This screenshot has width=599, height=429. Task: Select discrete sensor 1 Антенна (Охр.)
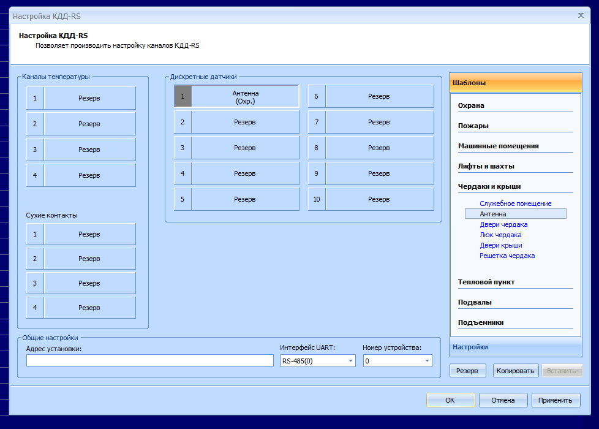click(244, 97)
